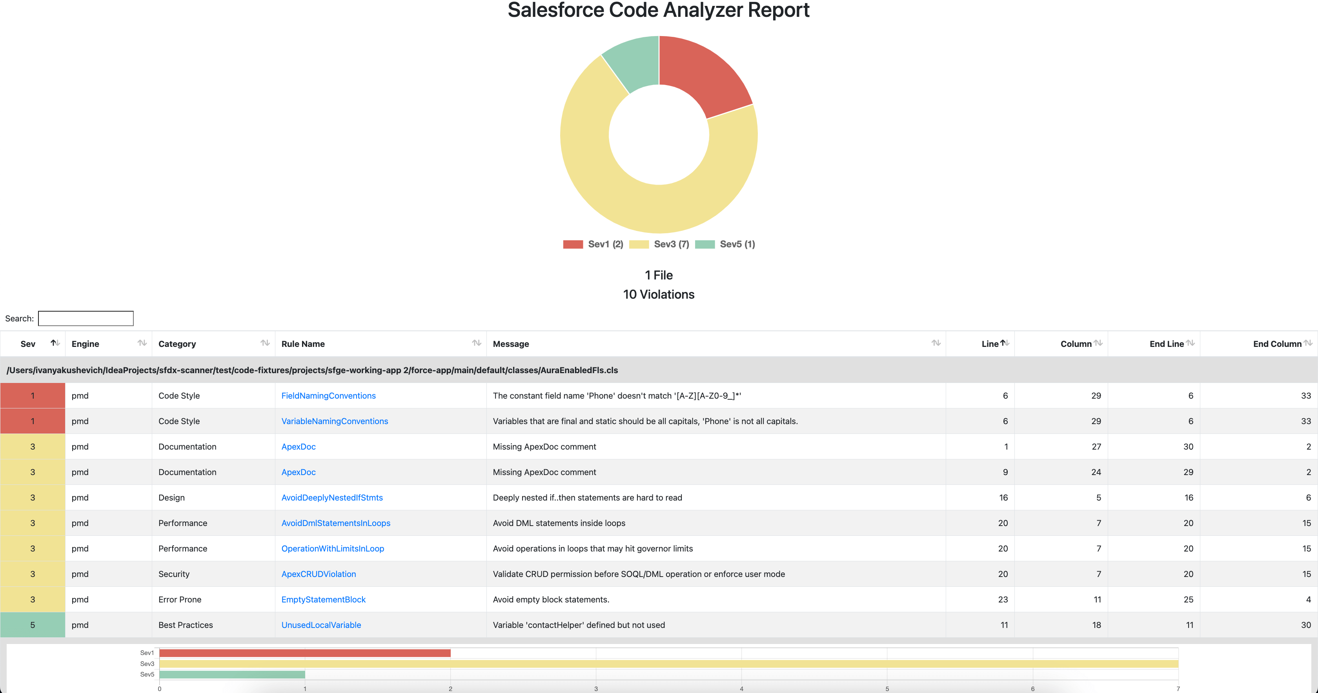This screenshot has height=693, width=1318.
Task: Open the OperationWithLimitsInLoop rule link
Action: (x=333, y=549)
